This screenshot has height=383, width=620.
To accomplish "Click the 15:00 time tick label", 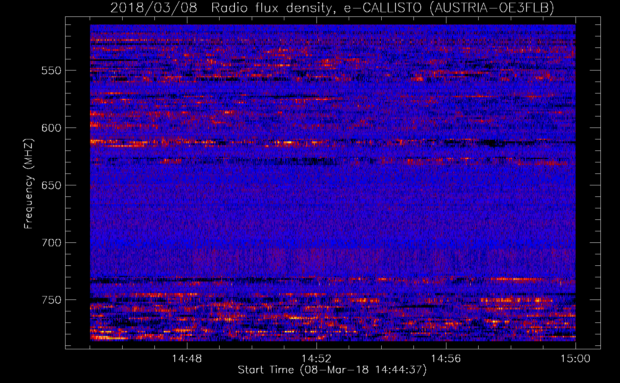I will point(576,359).
